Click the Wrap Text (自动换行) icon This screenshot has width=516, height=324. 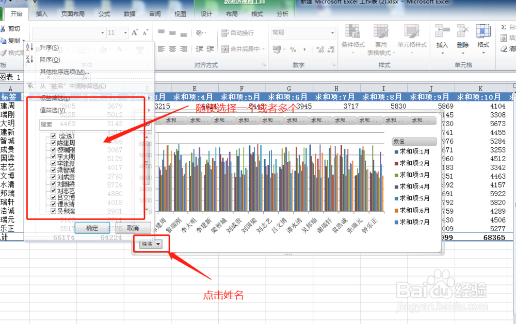pyautogui.click(x=225, y=33)
